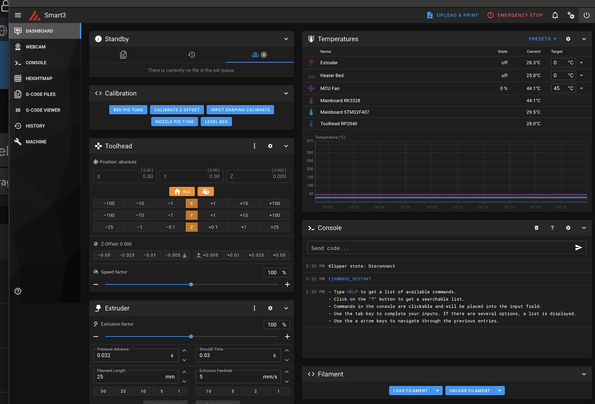The width and height of the screenshot is (595, 404).
Task: Open History page from sidebar
Action: coord(45,126)
